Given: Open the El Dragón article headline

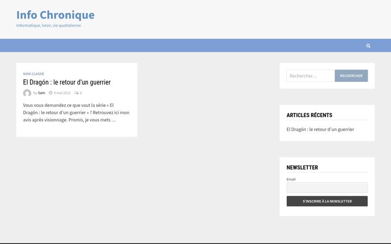Looking at the screenshot, I should coord(67,82).
